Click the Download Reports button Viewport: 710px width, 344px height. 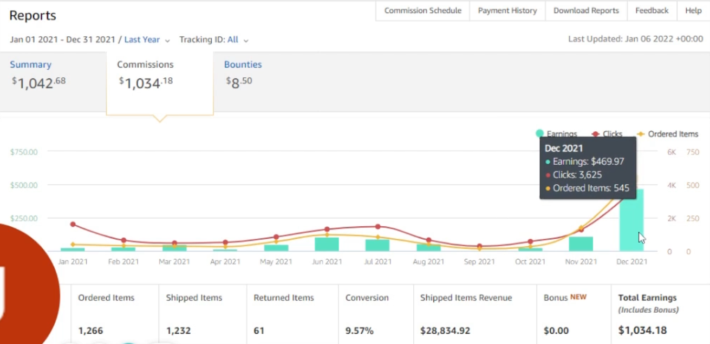(x=586, y=11)
